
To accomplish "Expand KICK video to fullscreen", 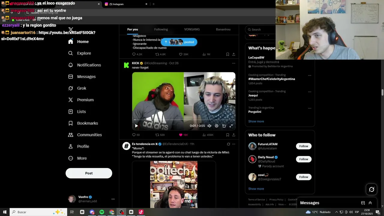I will (x=231, y=126).
